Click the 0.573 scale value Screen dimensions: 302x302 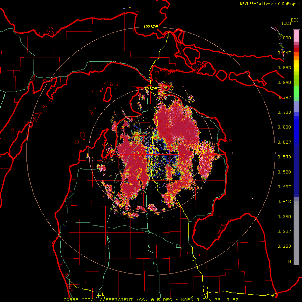284,157
